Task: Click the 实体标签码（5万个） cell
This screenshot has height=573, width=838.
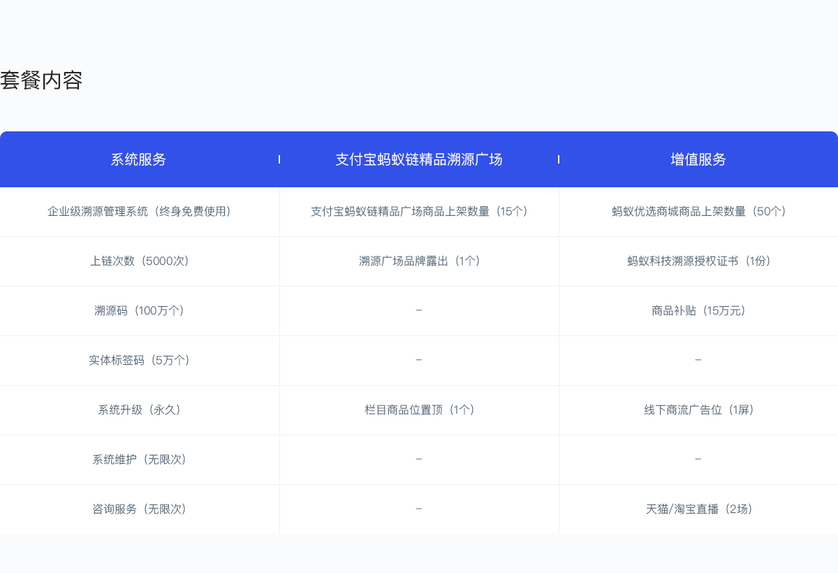Action: coord(140,361)
